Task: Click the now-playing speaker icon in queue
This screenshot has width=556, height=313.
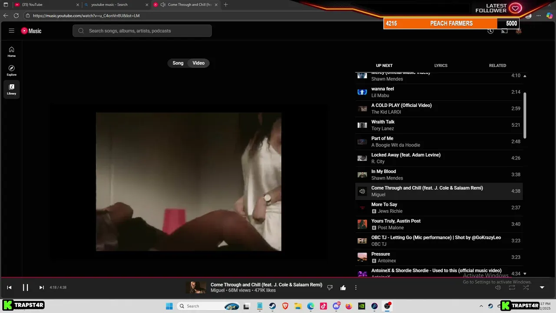Action: click(362, 191)
